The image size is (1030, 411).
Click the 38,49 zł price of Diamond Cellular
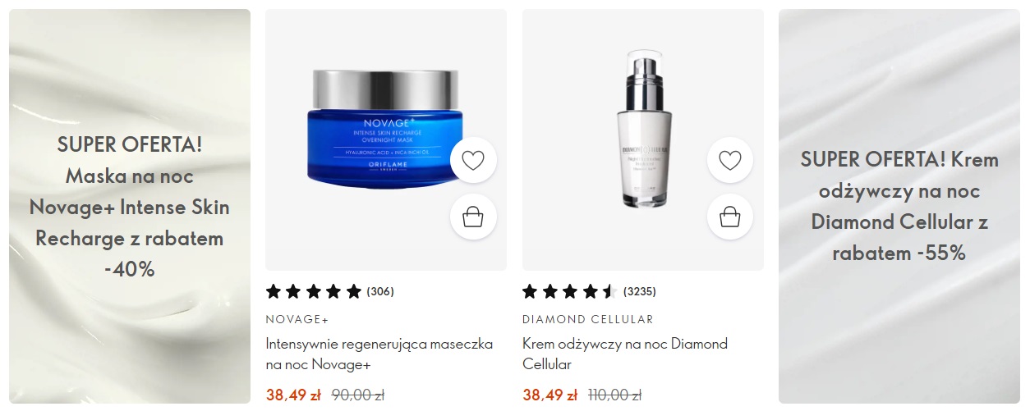click(549, 395)
